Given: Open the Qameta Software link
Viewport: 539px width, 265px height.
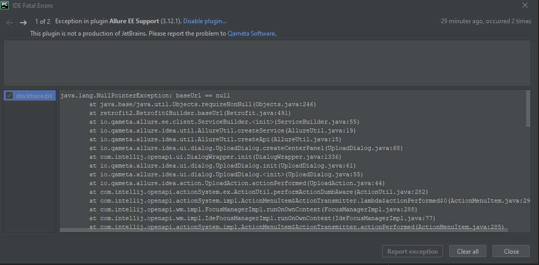Looking at the screenshot, I should pos(251,34).
